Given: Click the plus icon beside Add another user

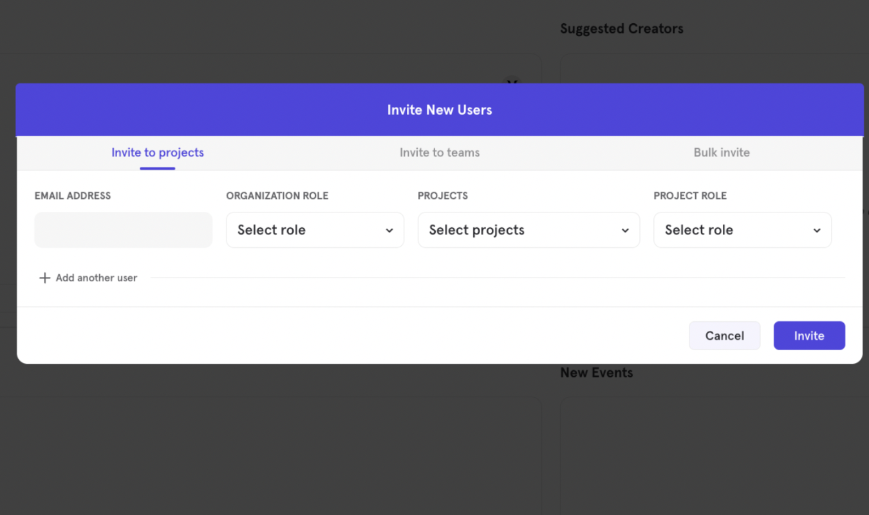Looking at the screenshot, I should [44, 278].
